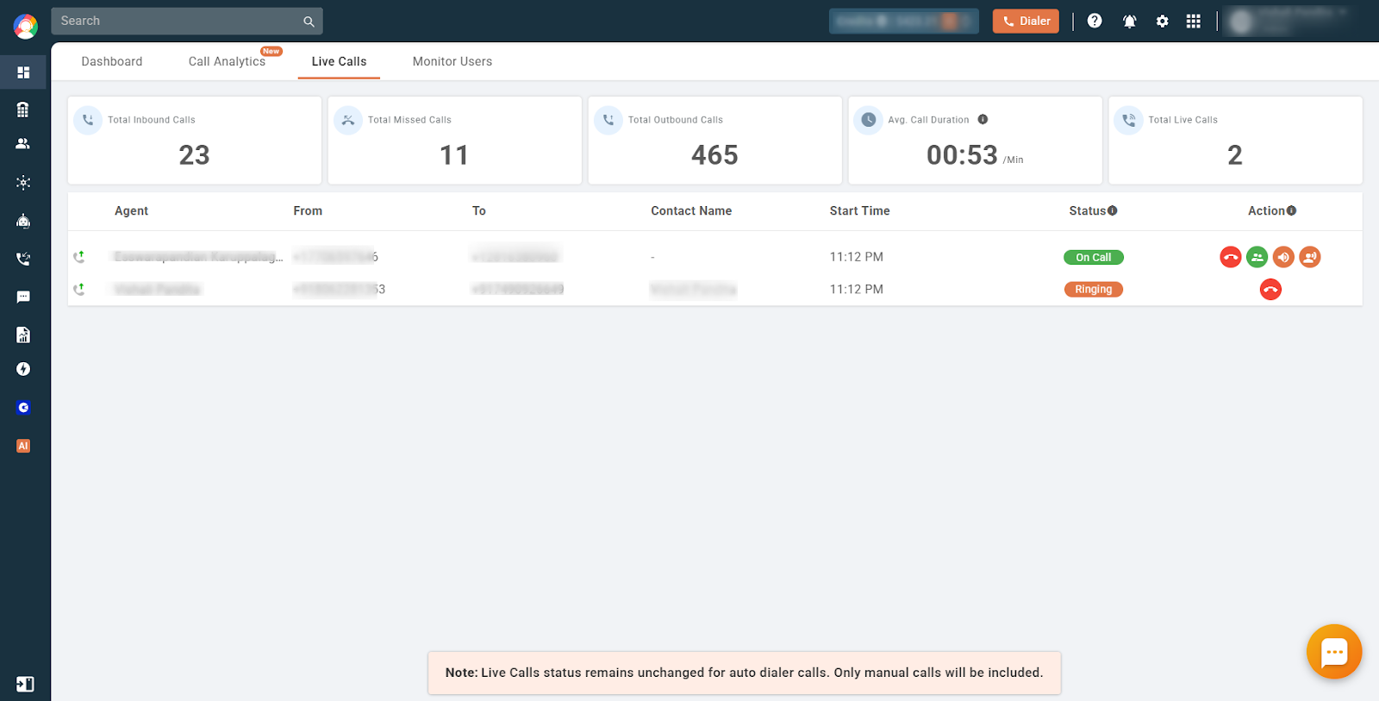The image size is (1379, 701).
Task: Click the To column header
Action: point(479,210)
